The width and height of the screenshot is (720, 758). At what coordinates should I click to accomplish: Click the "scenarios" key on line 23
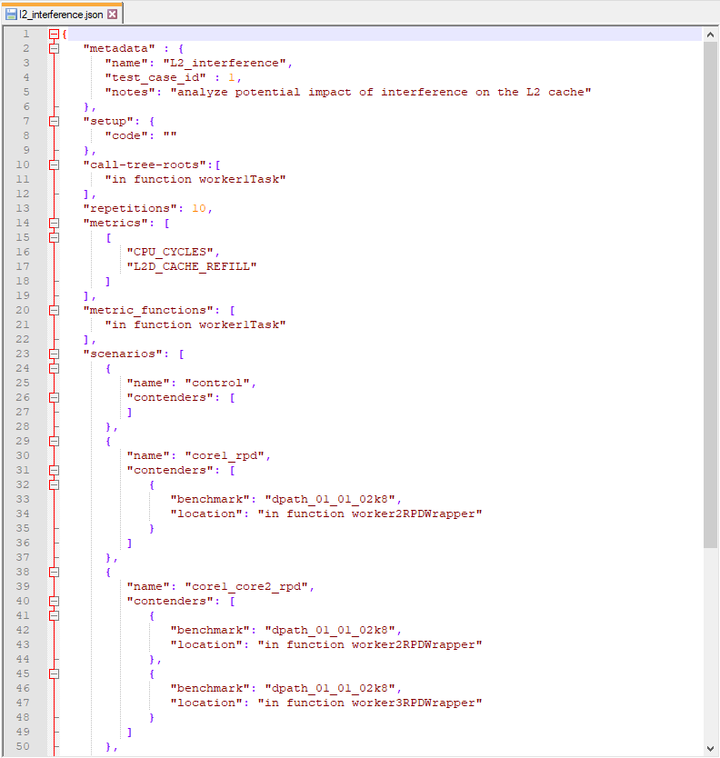(x=123, y=354)
